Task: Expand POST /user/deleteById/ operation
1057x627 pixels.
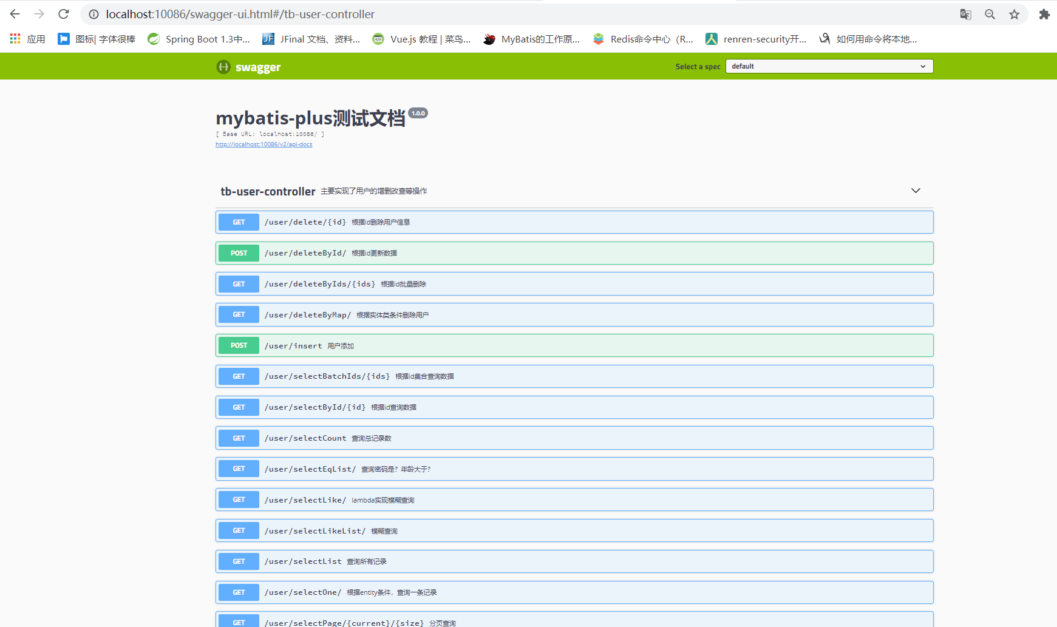Action: pos(574,253)
